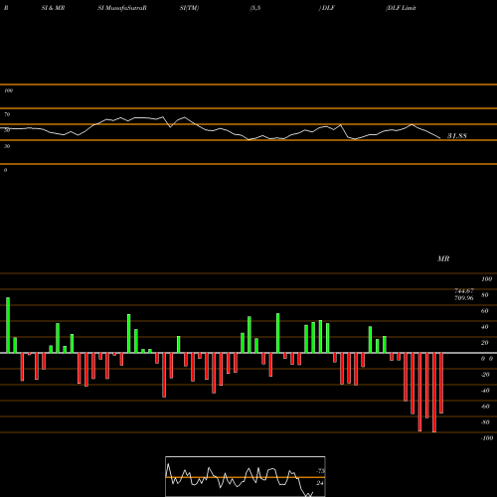497x497 pixels.
Task: Click the RSI current value 31.88
Action: click(457, 136)
